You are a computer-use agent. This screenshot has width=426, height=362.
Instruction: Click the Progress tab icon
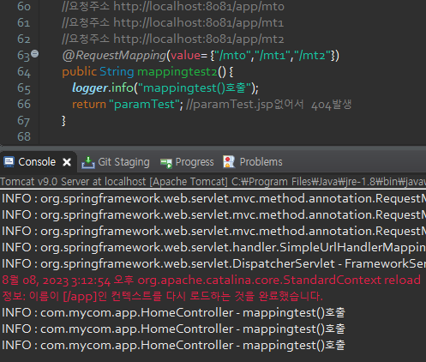point(166,163)
